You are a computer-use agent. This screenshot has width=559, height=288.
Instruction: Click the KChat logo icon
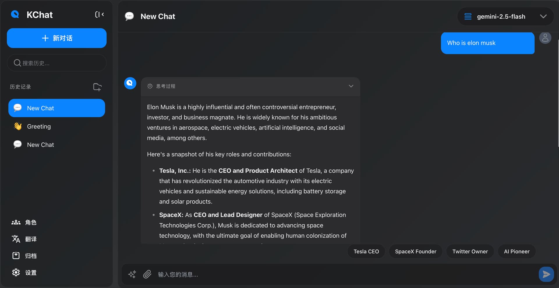click(x=15, y=14)
